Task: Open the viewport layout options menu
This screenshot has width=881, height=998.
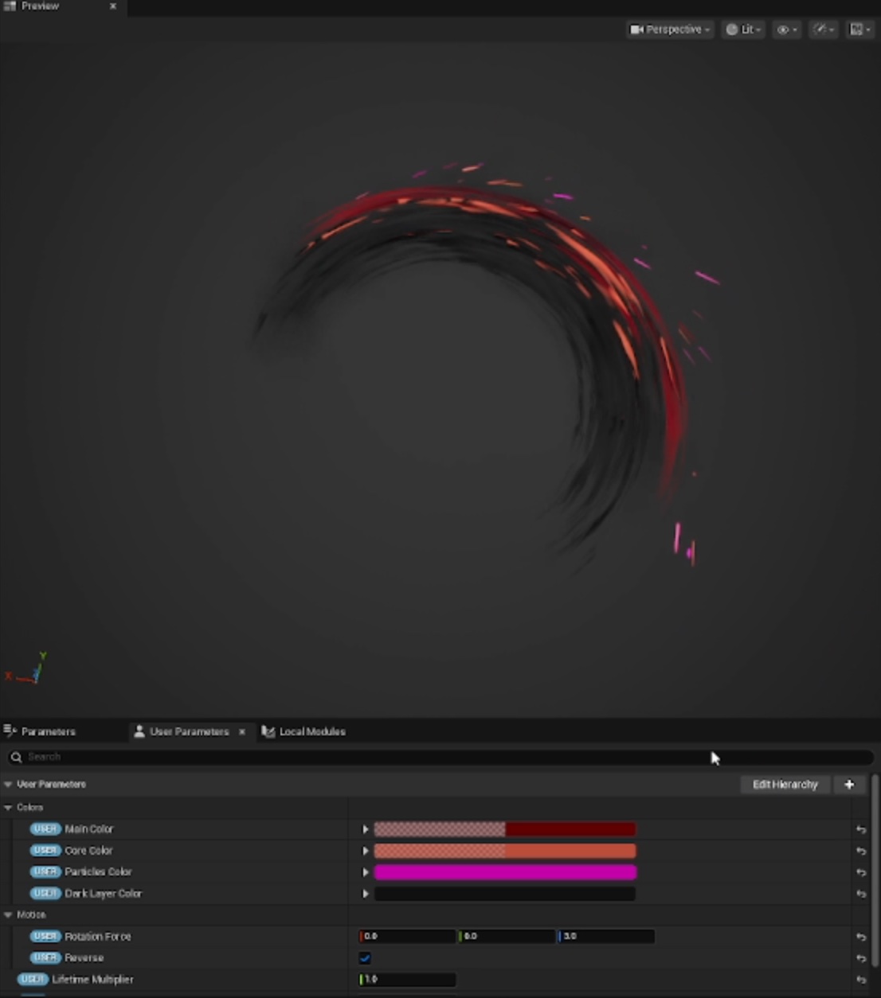Action: [x=859, y=29]
